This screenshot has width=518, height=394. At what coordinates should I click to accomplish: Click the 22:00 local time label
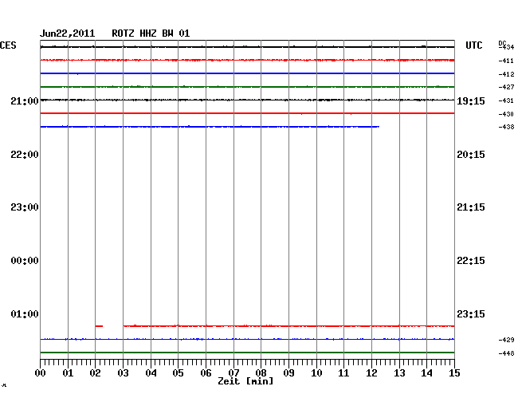(25, 155)
